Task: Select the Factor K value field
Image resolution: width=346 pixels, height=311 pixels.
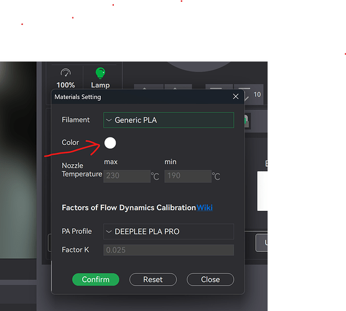Action: point(169,250)
